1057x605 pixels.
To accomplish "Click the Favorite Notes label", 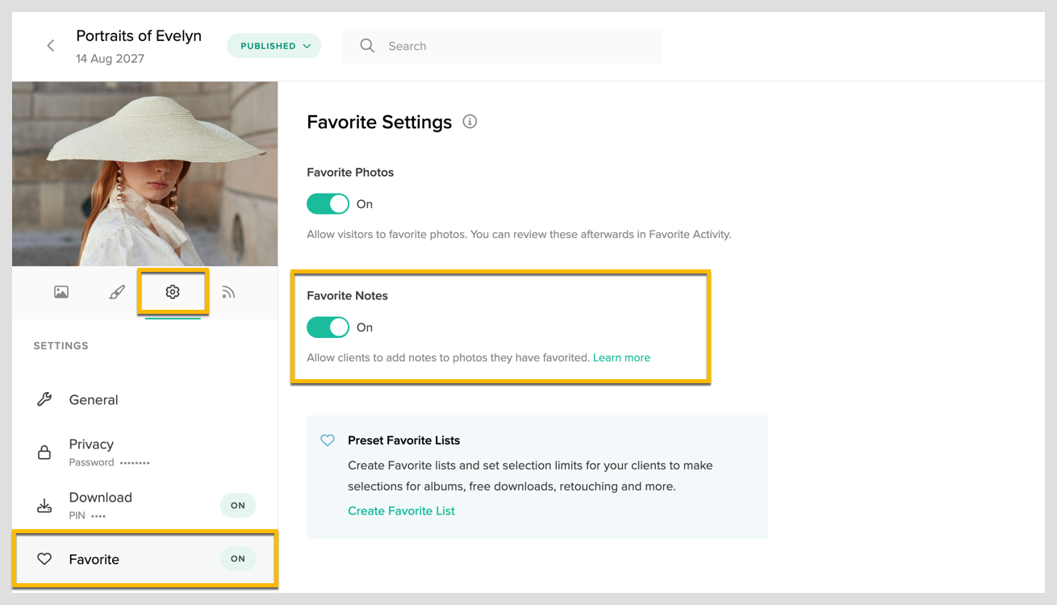I will 347,296.
